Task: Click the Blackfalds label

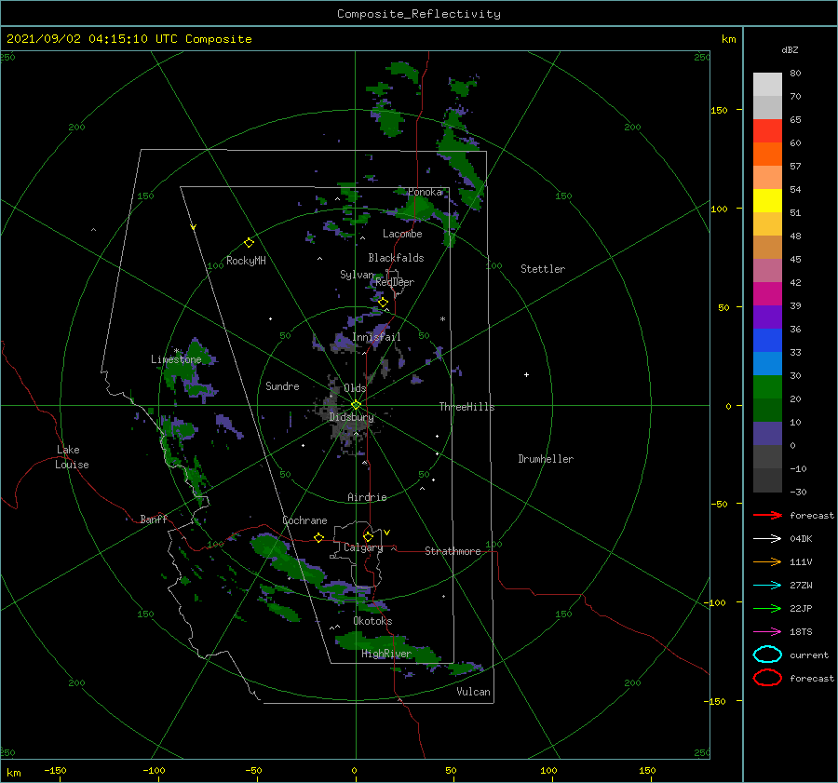Action: (x=396, y=258)
